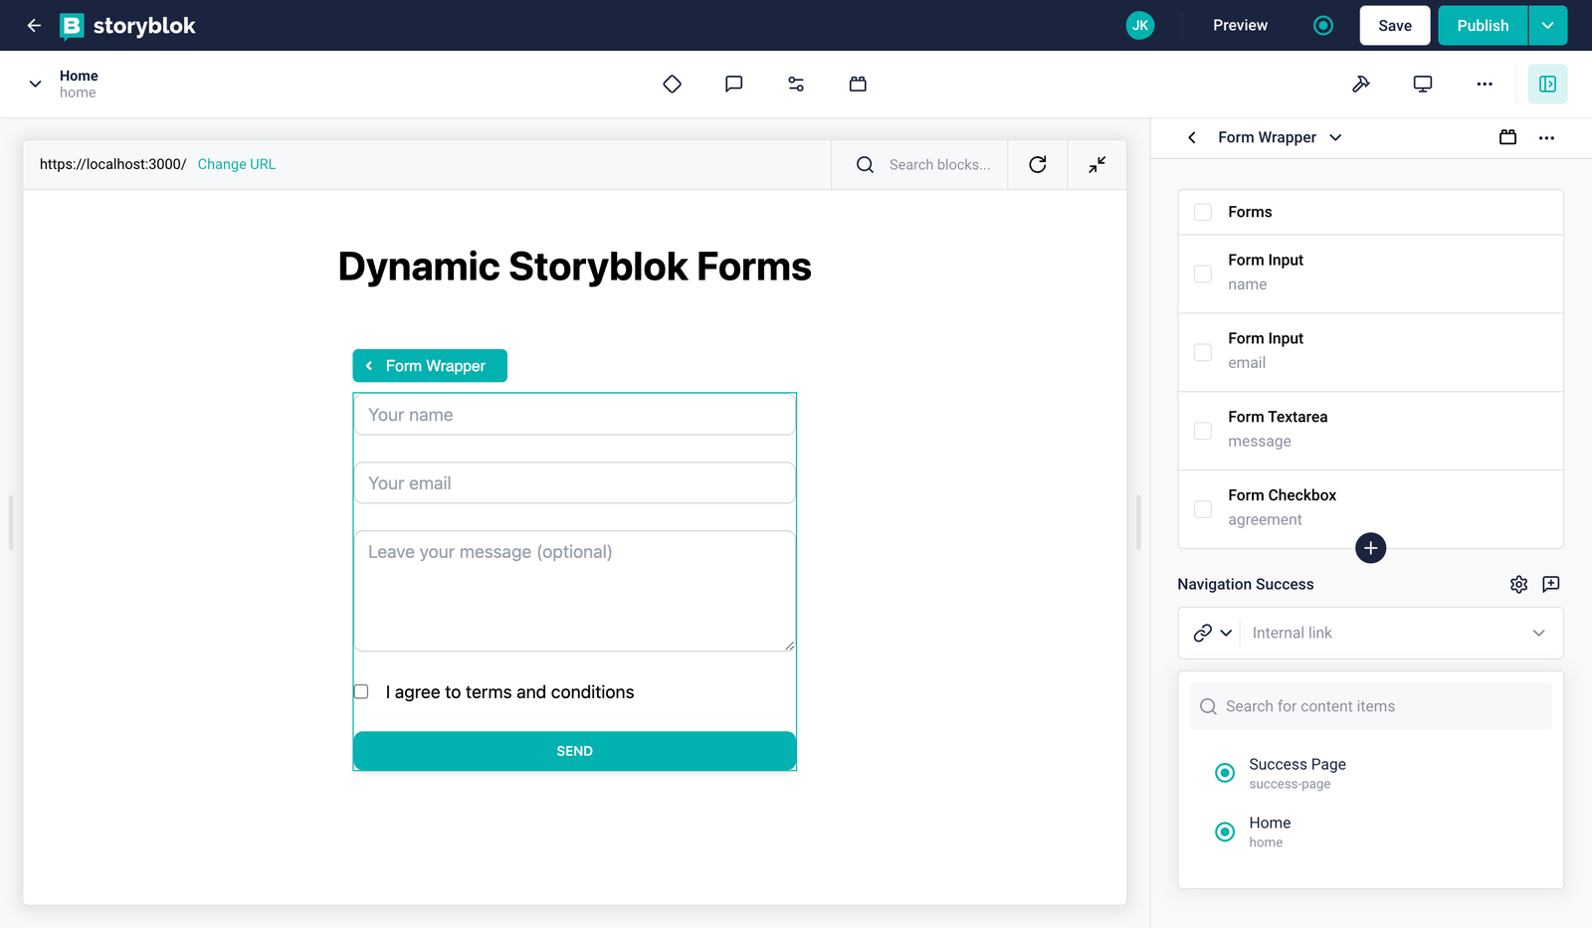Click the back arrow in top bar
Image resolution: width=1592 pixels, height=928 pixels.
coord(34,25)
